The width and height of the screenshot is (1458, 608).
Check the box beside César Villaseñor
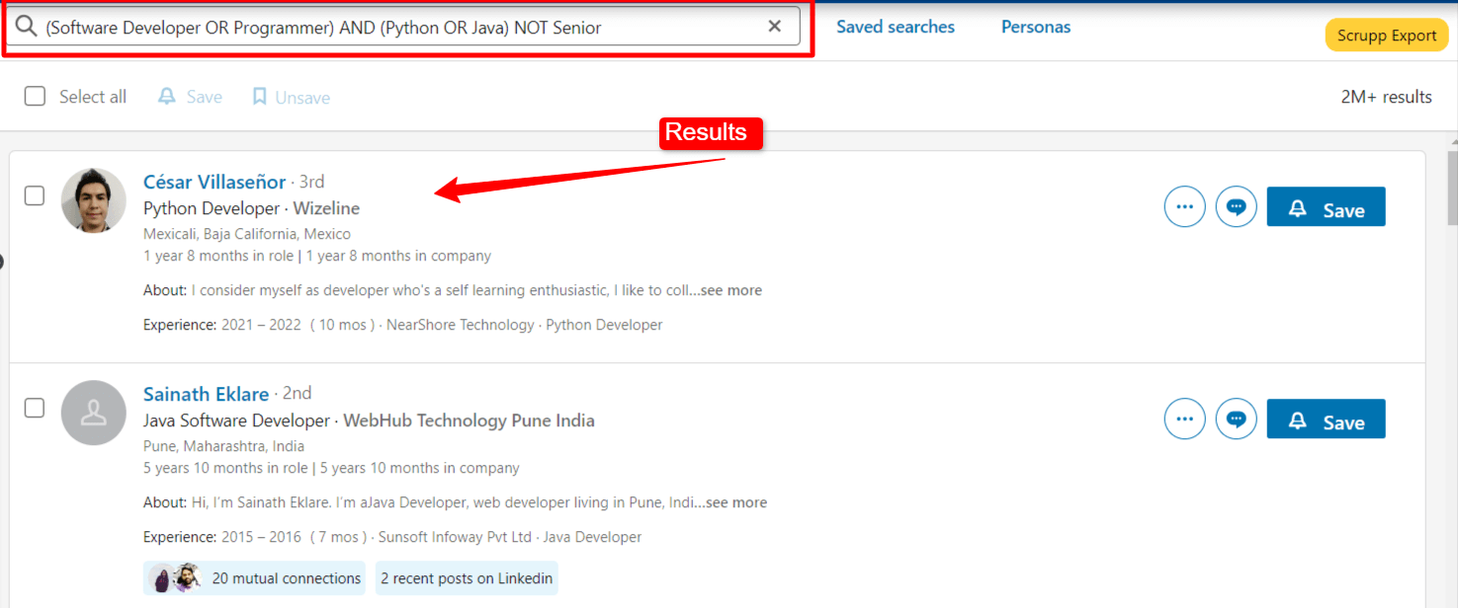coord(35,195)
